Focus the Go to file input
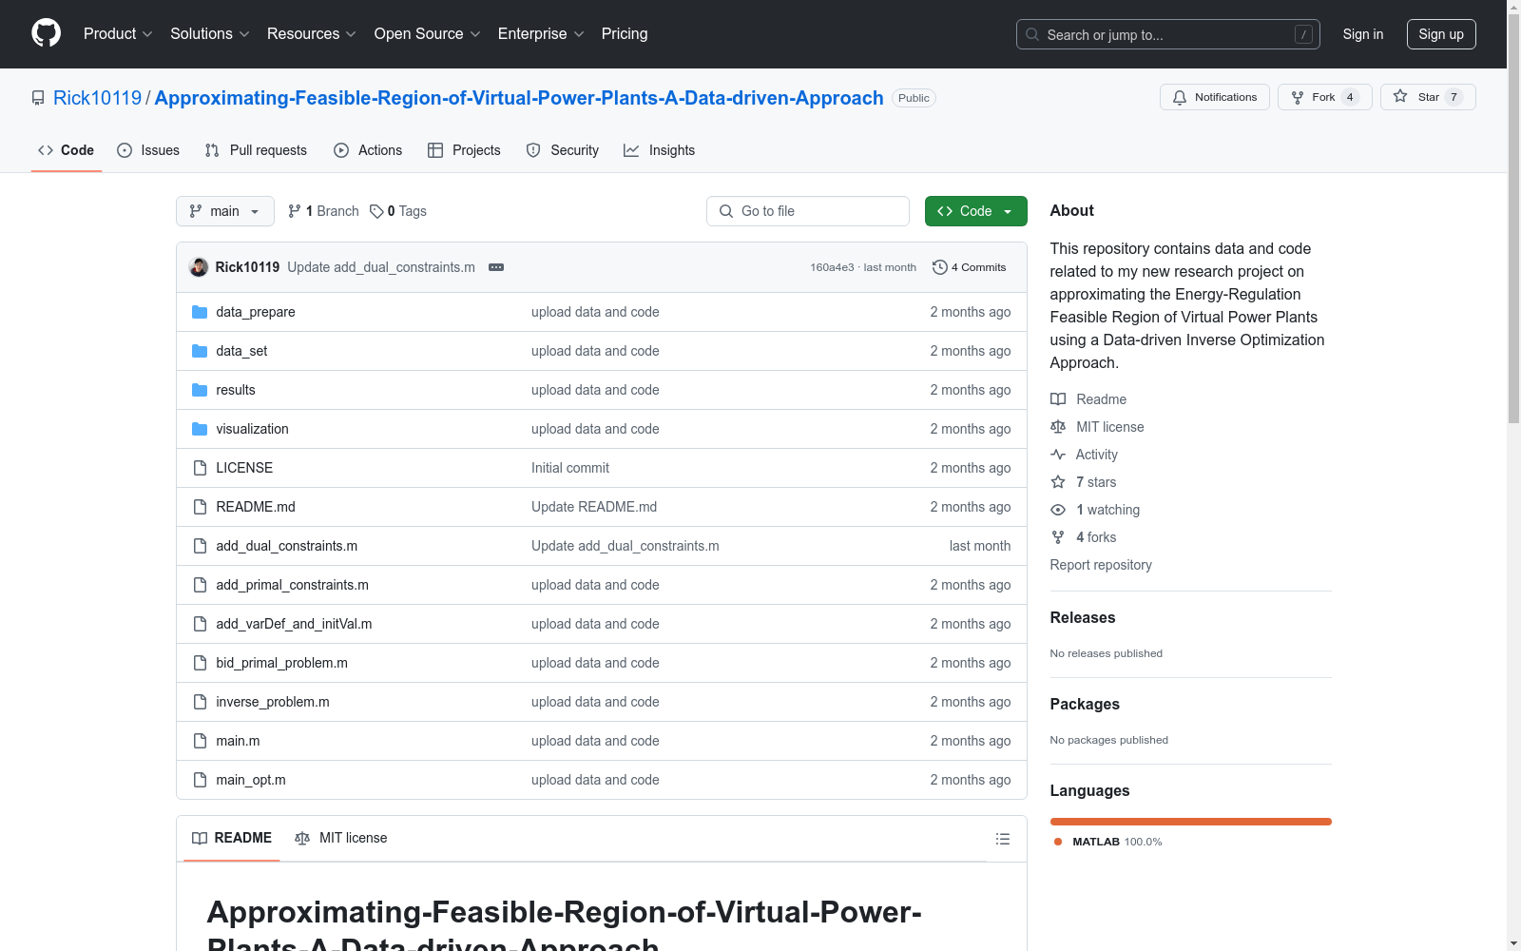Screen dimensions: 1521x951 pyautogui.click(x=808, y=211)
